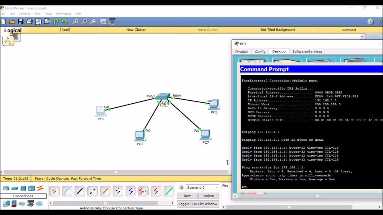Click the help question mark icon
This screenshot has width=383, height=215.
(x=379, y=21)
